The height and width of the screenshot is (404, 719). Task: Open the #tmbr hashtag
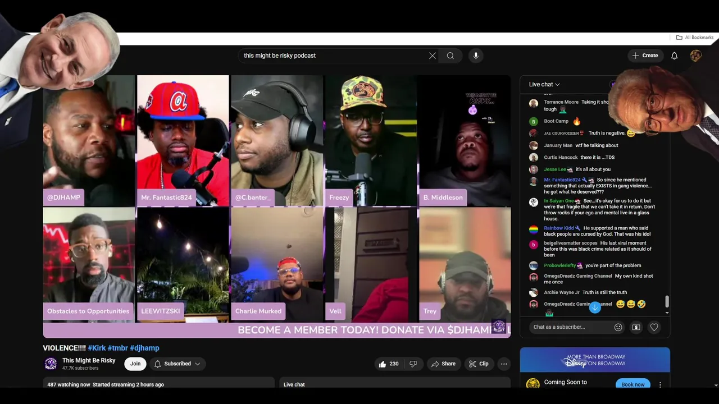tap(117, 348)
